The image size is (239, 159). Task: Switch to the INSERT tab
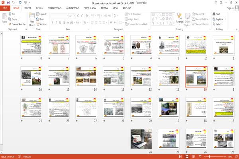28,8
